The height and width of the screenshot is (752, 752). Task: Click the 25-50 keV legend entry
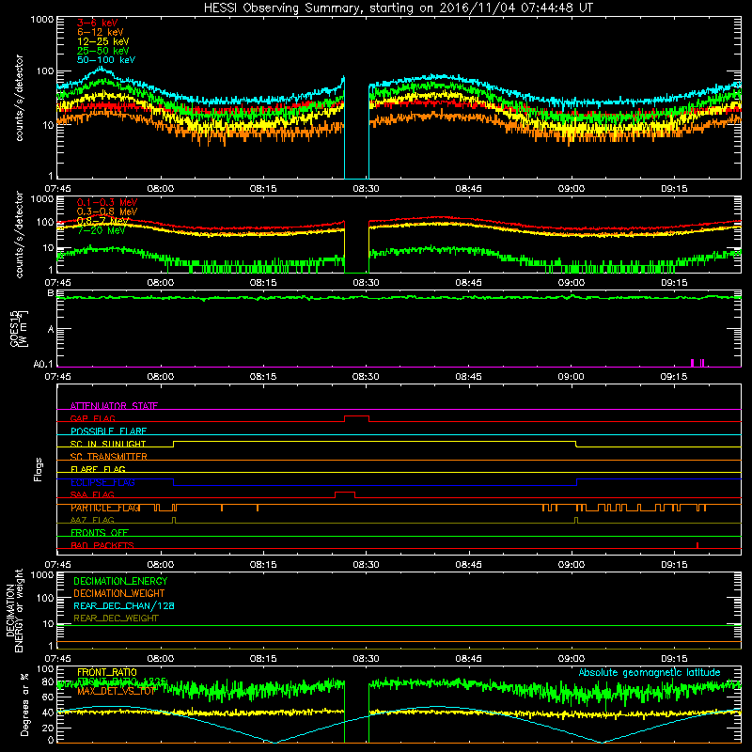(x=103, y=51)
